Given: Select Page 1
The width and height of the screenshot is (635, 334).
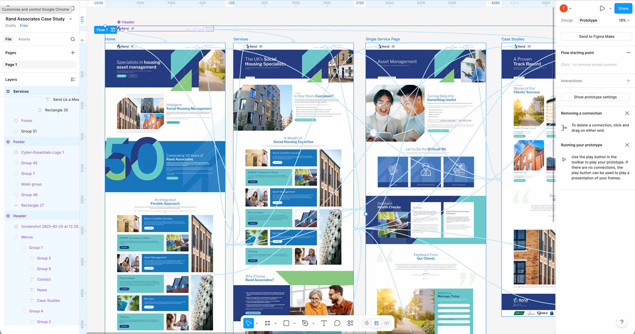Looking at the screenshot, I should (x=40, y=64).
